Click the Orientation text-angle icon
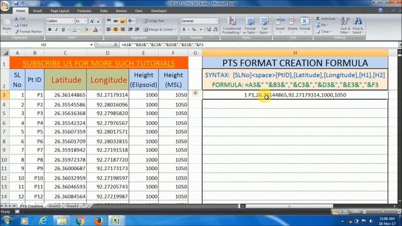Image resolution: width=402 pixels, height=226 pixels. pos(131,21)
